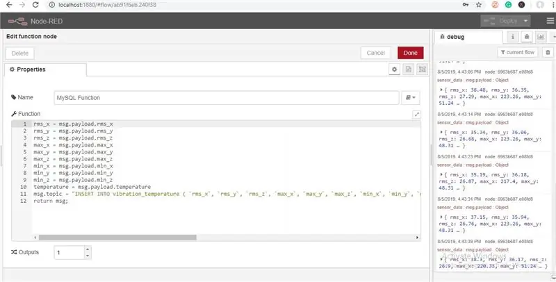Expand debug object with rms_x 35.19
Screen dimensions: 556x282
(441, 174)
